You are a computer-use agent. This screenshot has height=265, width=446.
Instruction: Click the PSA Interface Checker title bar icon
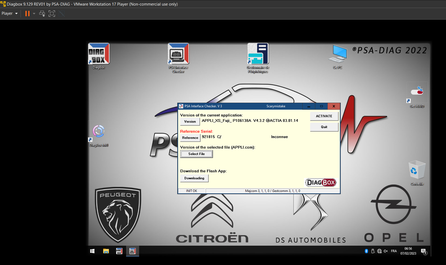point(181,106)
